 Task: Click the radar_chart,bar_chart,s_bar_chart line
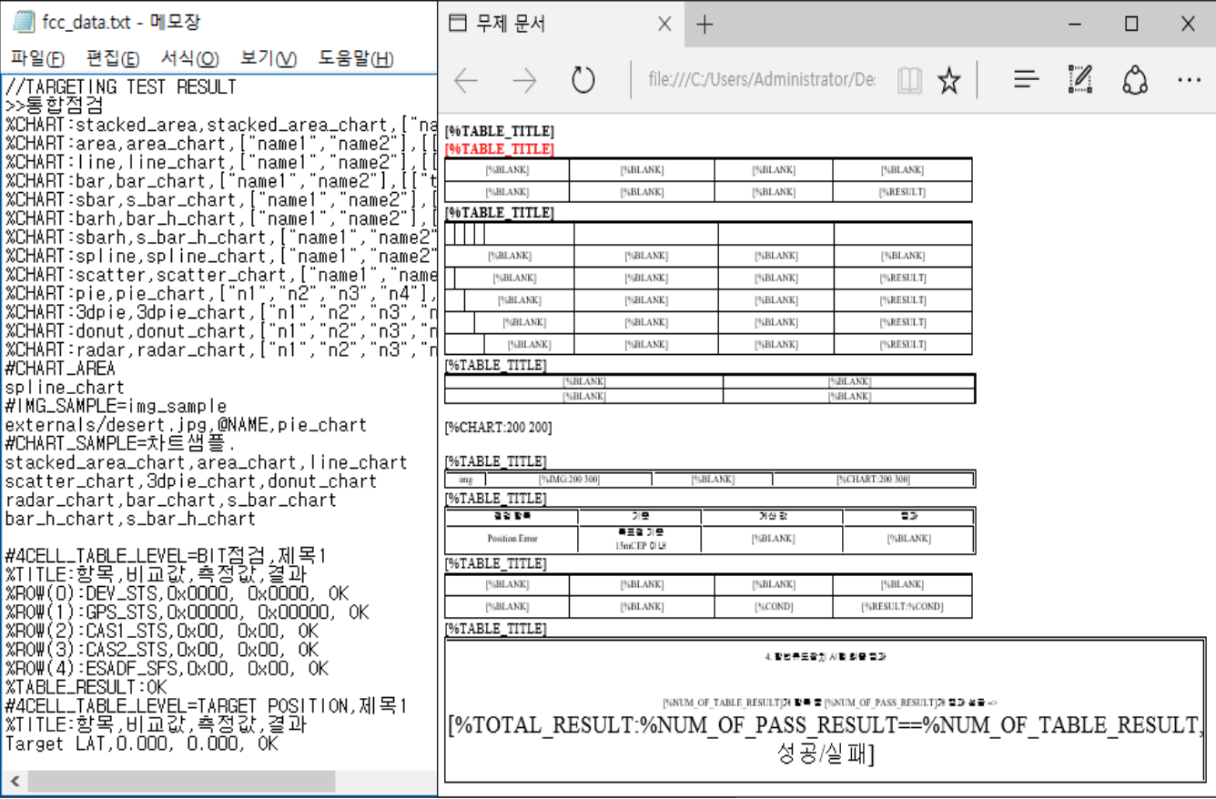170,500
